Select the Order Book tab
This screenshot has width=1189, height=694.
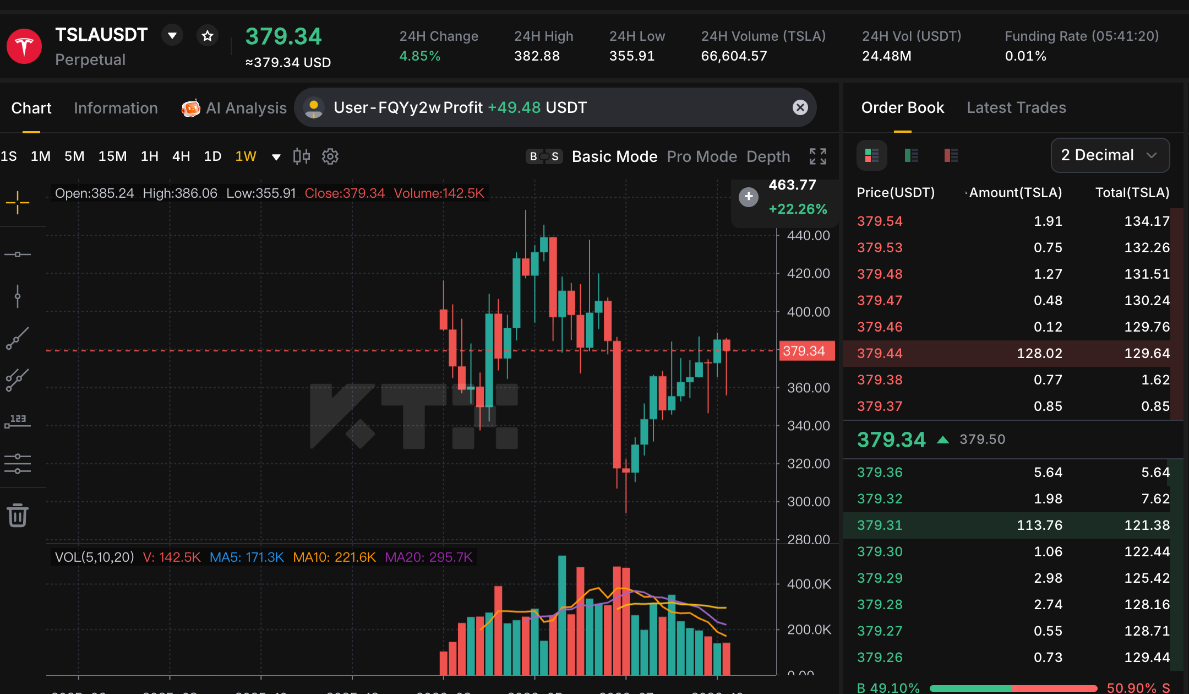(x=903, y=107)
